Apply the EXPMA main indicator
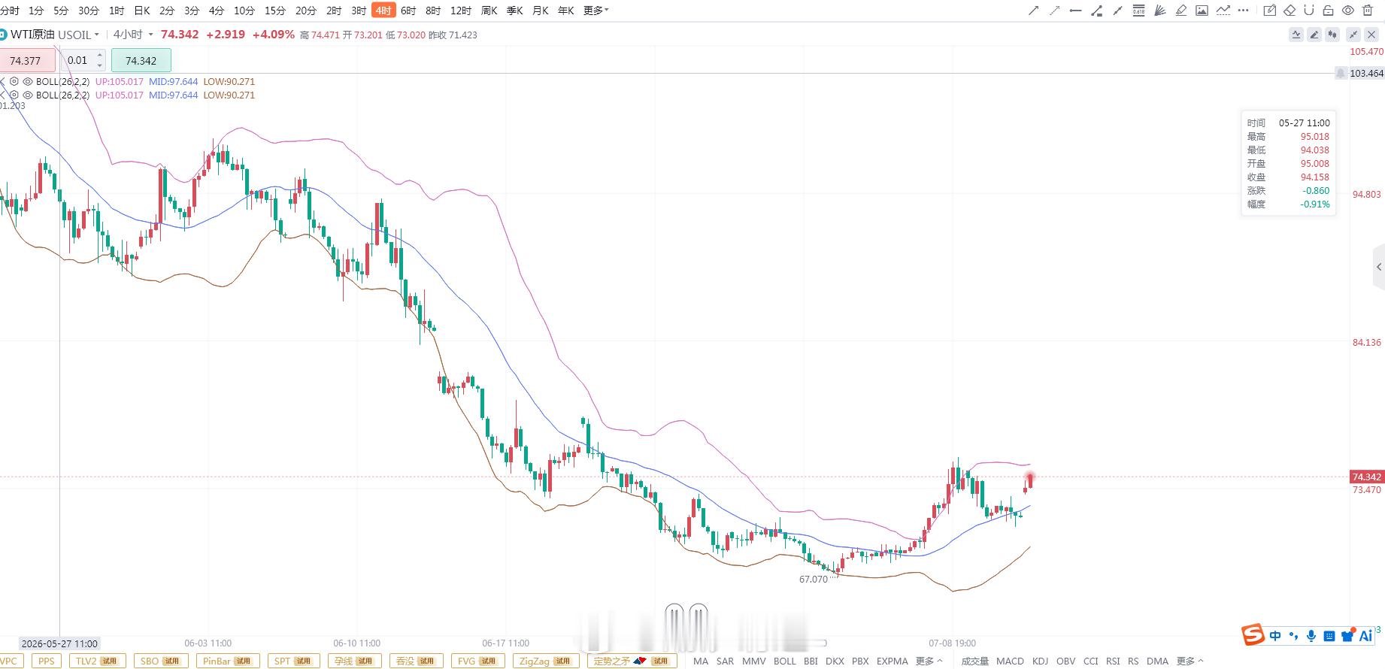The width and height of the screenshot is (1385, 669). [x=892, y=661]
